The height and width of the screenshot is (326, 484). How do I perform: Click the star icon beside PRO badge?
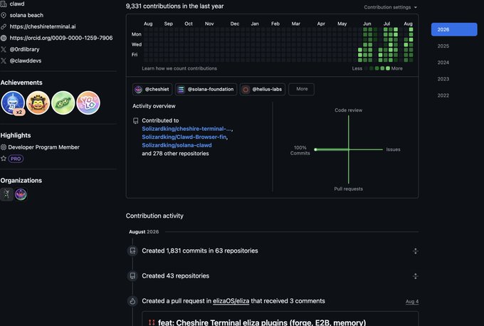point(4,159)
